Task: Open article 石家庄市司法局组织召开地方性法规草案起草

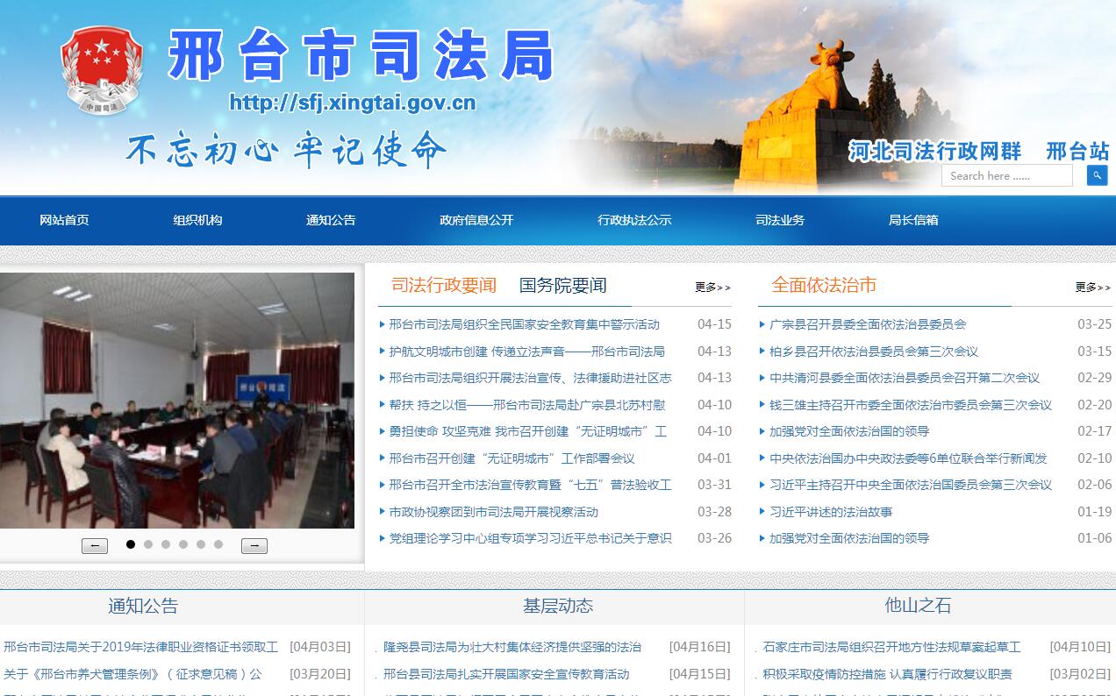Action: point(892,647)
